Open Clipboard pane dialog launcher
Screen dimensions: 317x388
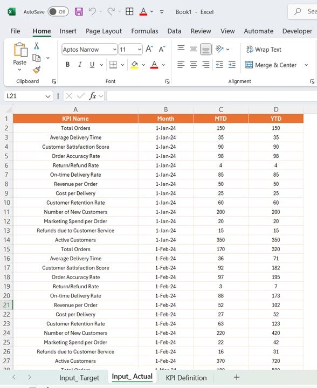click(x=54, y=81)
